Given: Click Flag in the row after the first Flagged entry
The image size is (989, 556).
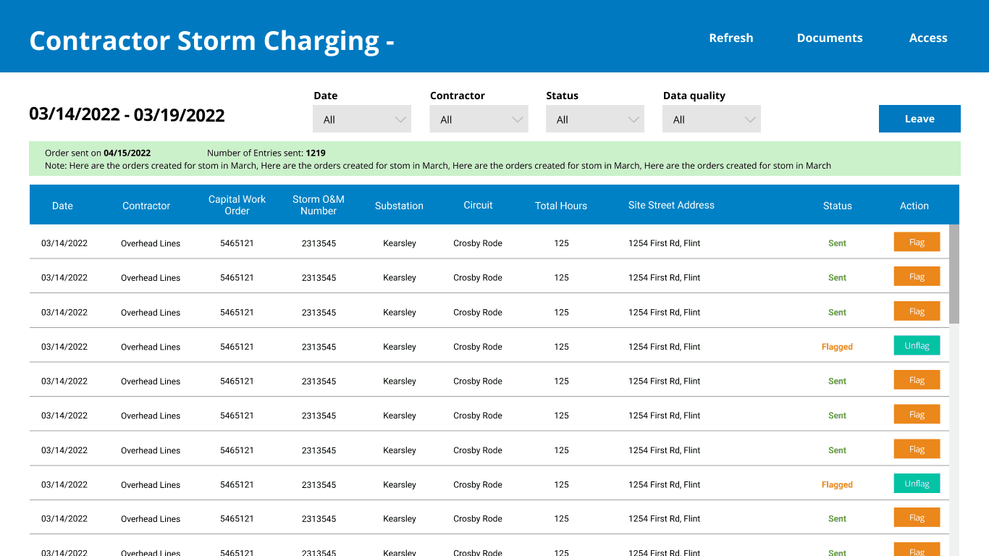Looking at the screenshot, I should [917, 380].
